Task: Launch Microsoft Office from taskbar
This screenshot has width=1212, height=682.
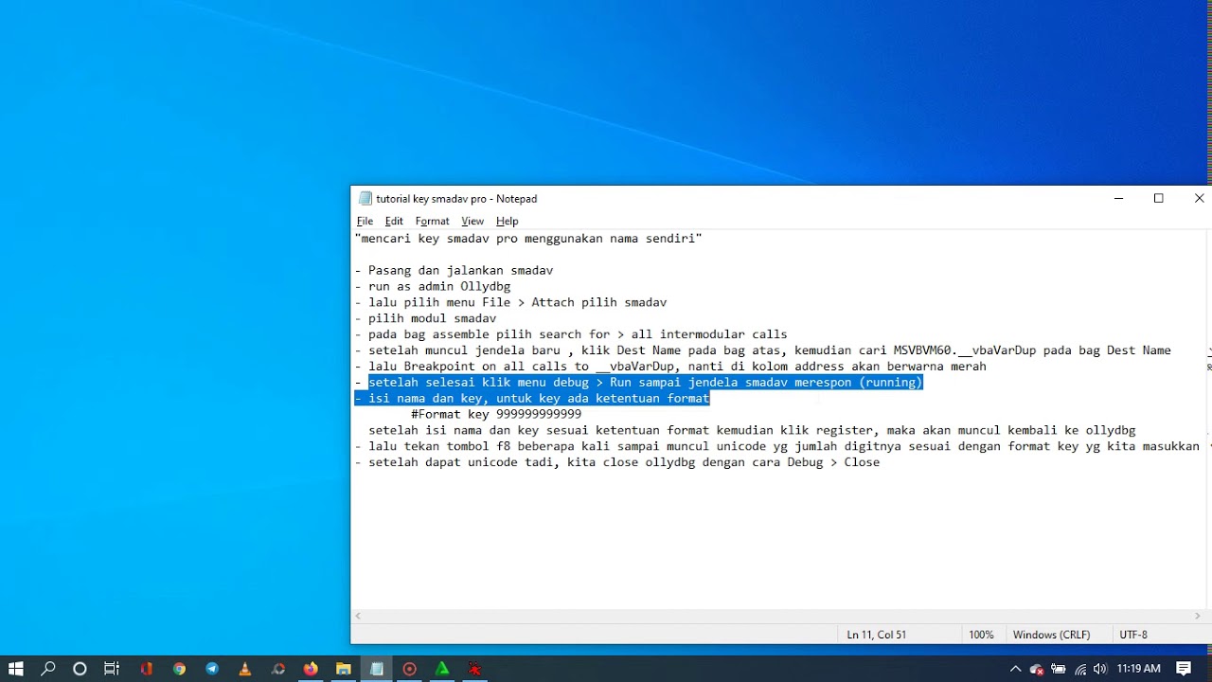Action: tap(147, 669)
